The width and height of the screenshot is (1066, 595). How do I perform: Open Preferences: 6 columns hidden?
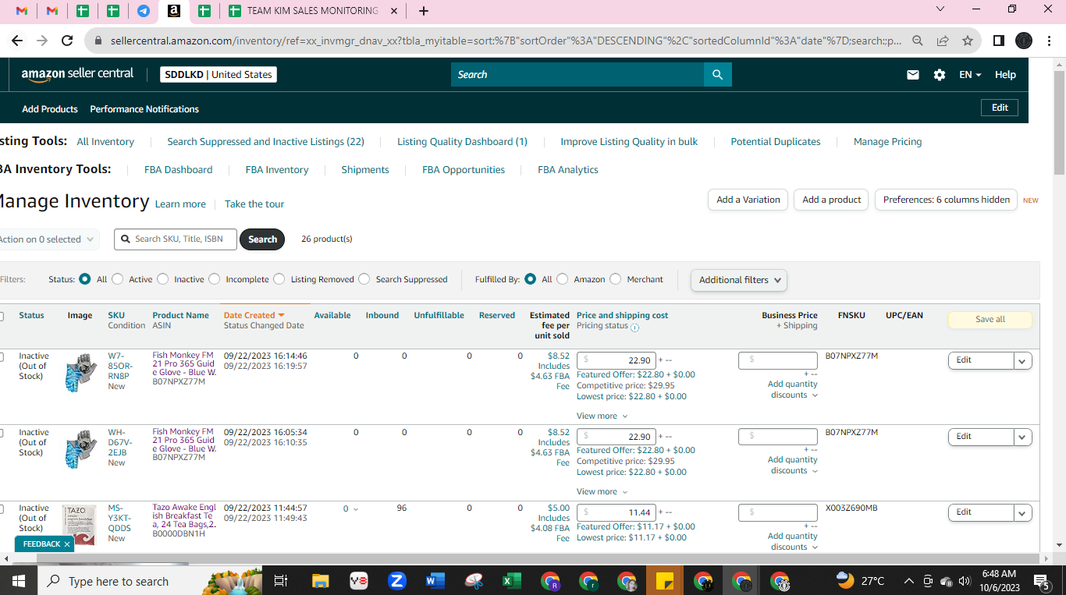click(x=946, y=200)
